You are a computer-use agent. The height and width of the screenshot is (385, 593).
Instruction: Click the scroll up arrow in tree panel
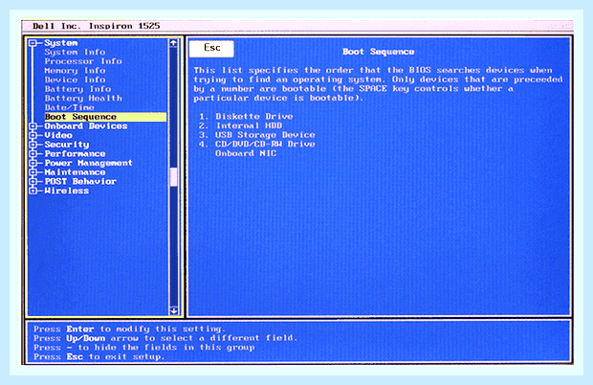[x=173, y=43]
